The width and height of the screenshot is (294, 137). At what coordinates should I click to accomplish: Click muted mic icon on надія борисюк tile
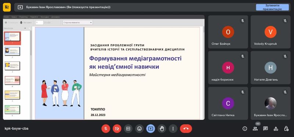click(x=243, y=56)
